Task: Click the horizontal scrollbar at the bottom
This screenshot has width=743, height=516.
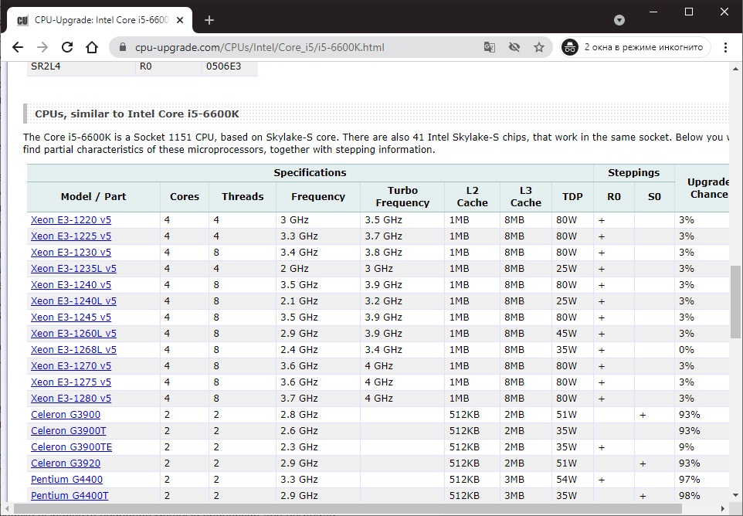Action: (x=348, y=509)
